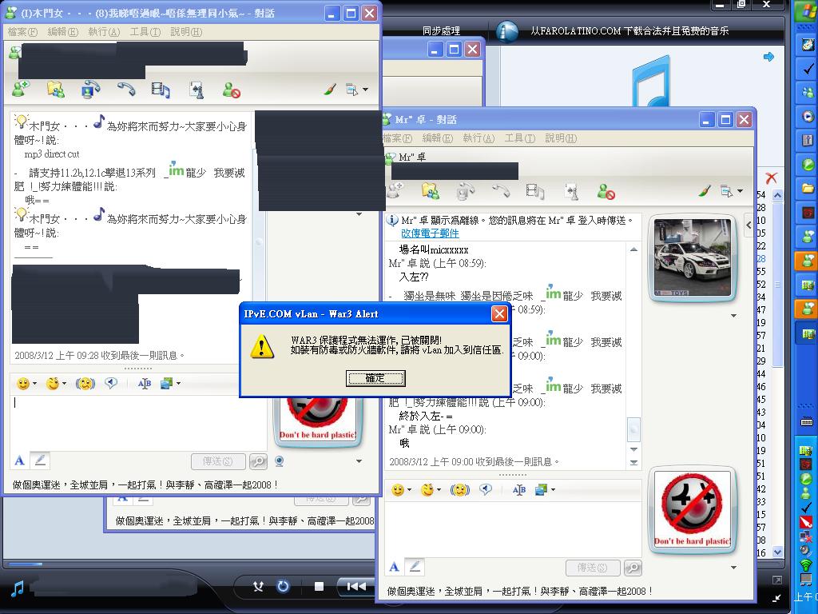Viewport: 818px width, 614px height.
Task: Click the 改傳電子郵件 link
Action: click(x=430, y=233)
